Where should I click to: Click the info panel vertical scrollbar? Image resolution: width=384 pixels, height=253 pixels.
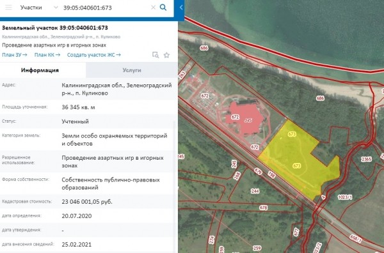[x=175, y=186]
